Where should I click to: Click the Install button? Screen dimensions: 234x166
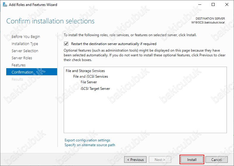192,159
